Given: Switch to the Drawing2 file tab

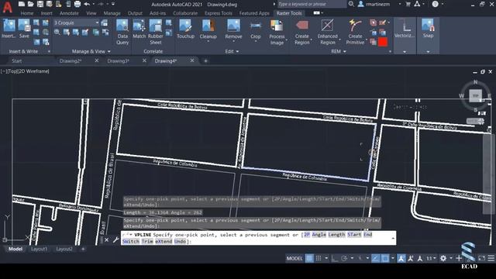Looking at the screenshot, I should pyautogui.click(x=71, y=60).
